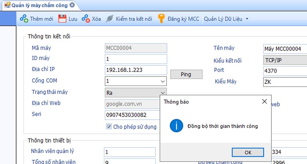
Task: Click the Kiểm tra kết nối plug icon
Action: point(110,19)
